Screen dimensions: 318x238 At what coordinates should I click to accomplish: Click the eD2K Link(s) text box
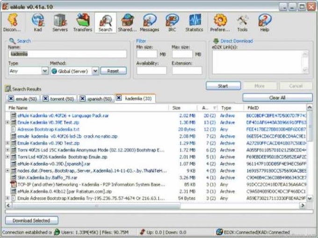(x=260, y=62)
